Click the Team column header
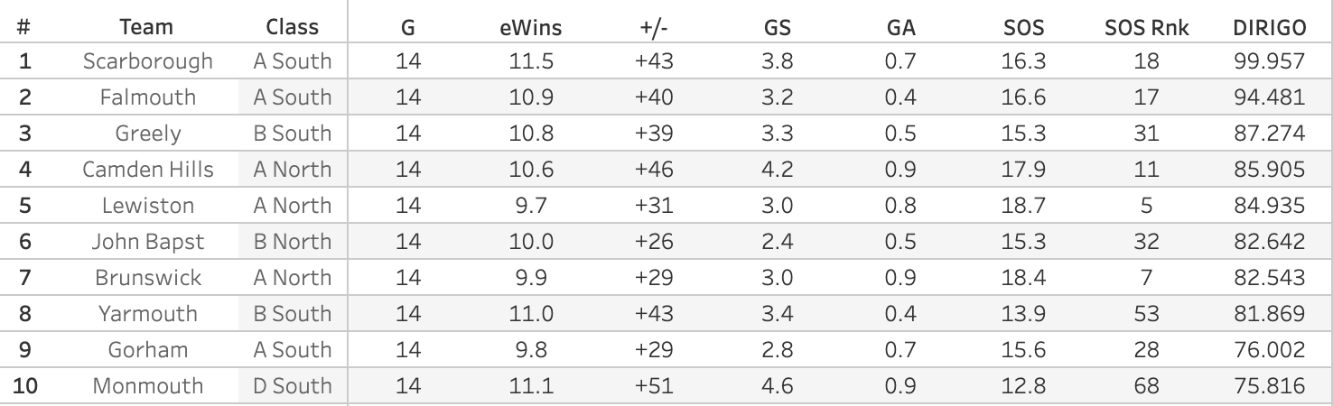 146,27
